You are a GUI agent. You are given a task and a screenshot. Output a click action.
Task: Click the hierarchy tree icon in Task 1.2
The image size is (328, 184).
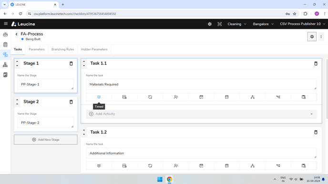[x=253, y=165]
